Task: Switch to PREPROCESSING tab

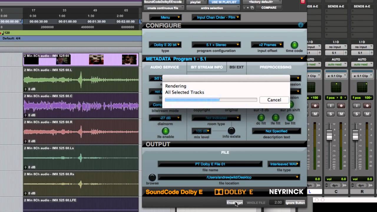Action: click(275, 67)
